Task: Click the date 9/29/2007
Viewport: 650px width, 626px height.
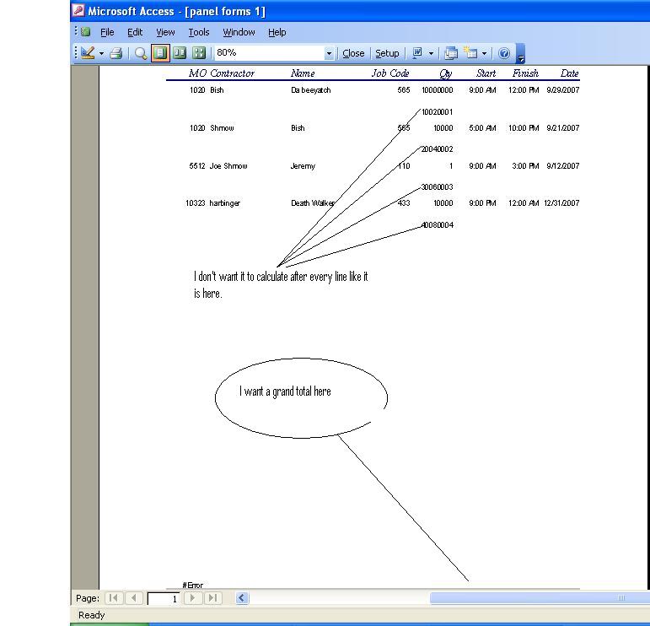Action: tap(562, 90)
